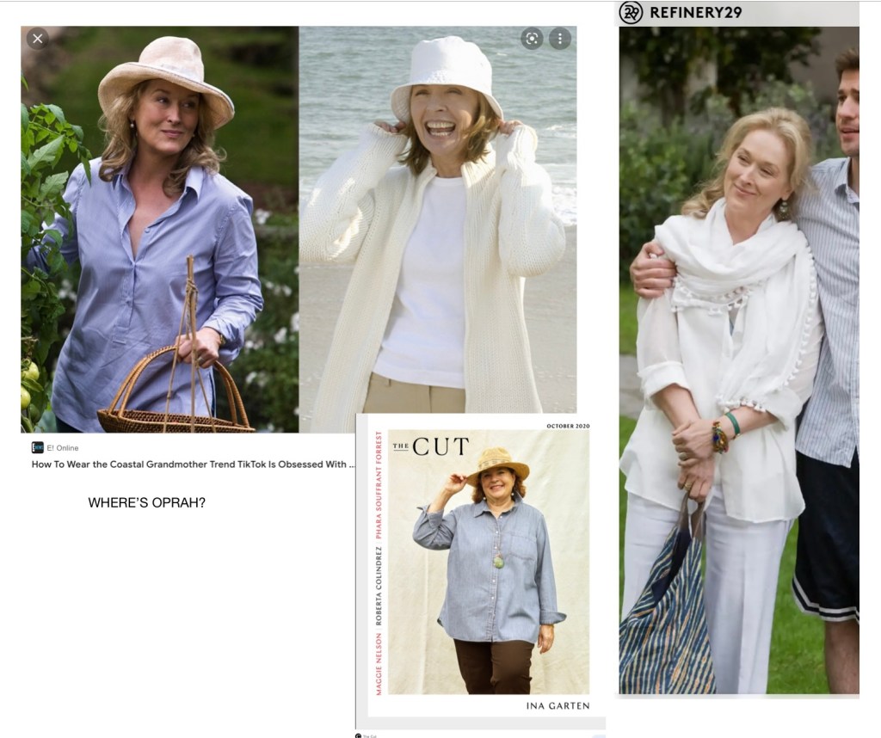Click the Refinery29 circular logo icon
881x738 pixels.
[x=631, y=12]
